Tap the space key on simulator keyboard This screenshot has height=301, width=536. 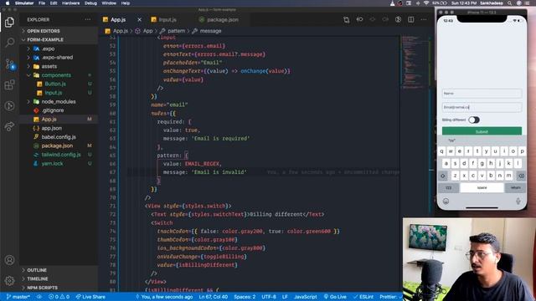(x=482, y=187)
